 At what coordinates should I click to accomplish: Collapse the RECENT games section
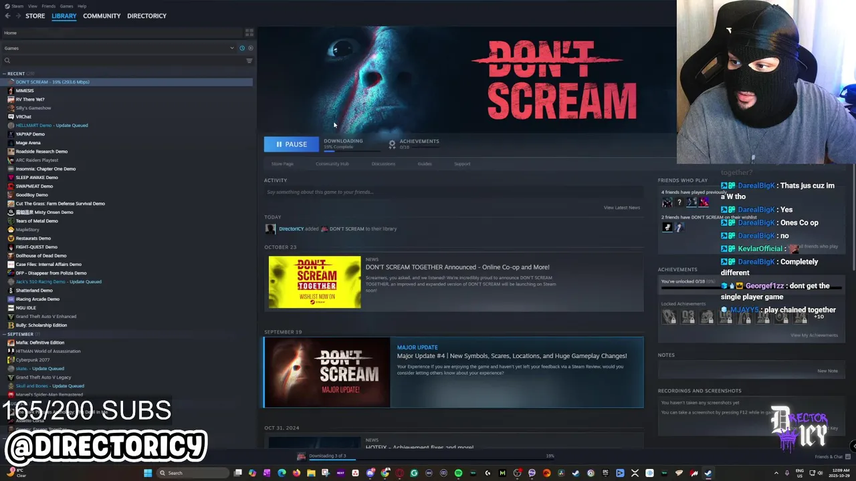[x=5, y=73]
